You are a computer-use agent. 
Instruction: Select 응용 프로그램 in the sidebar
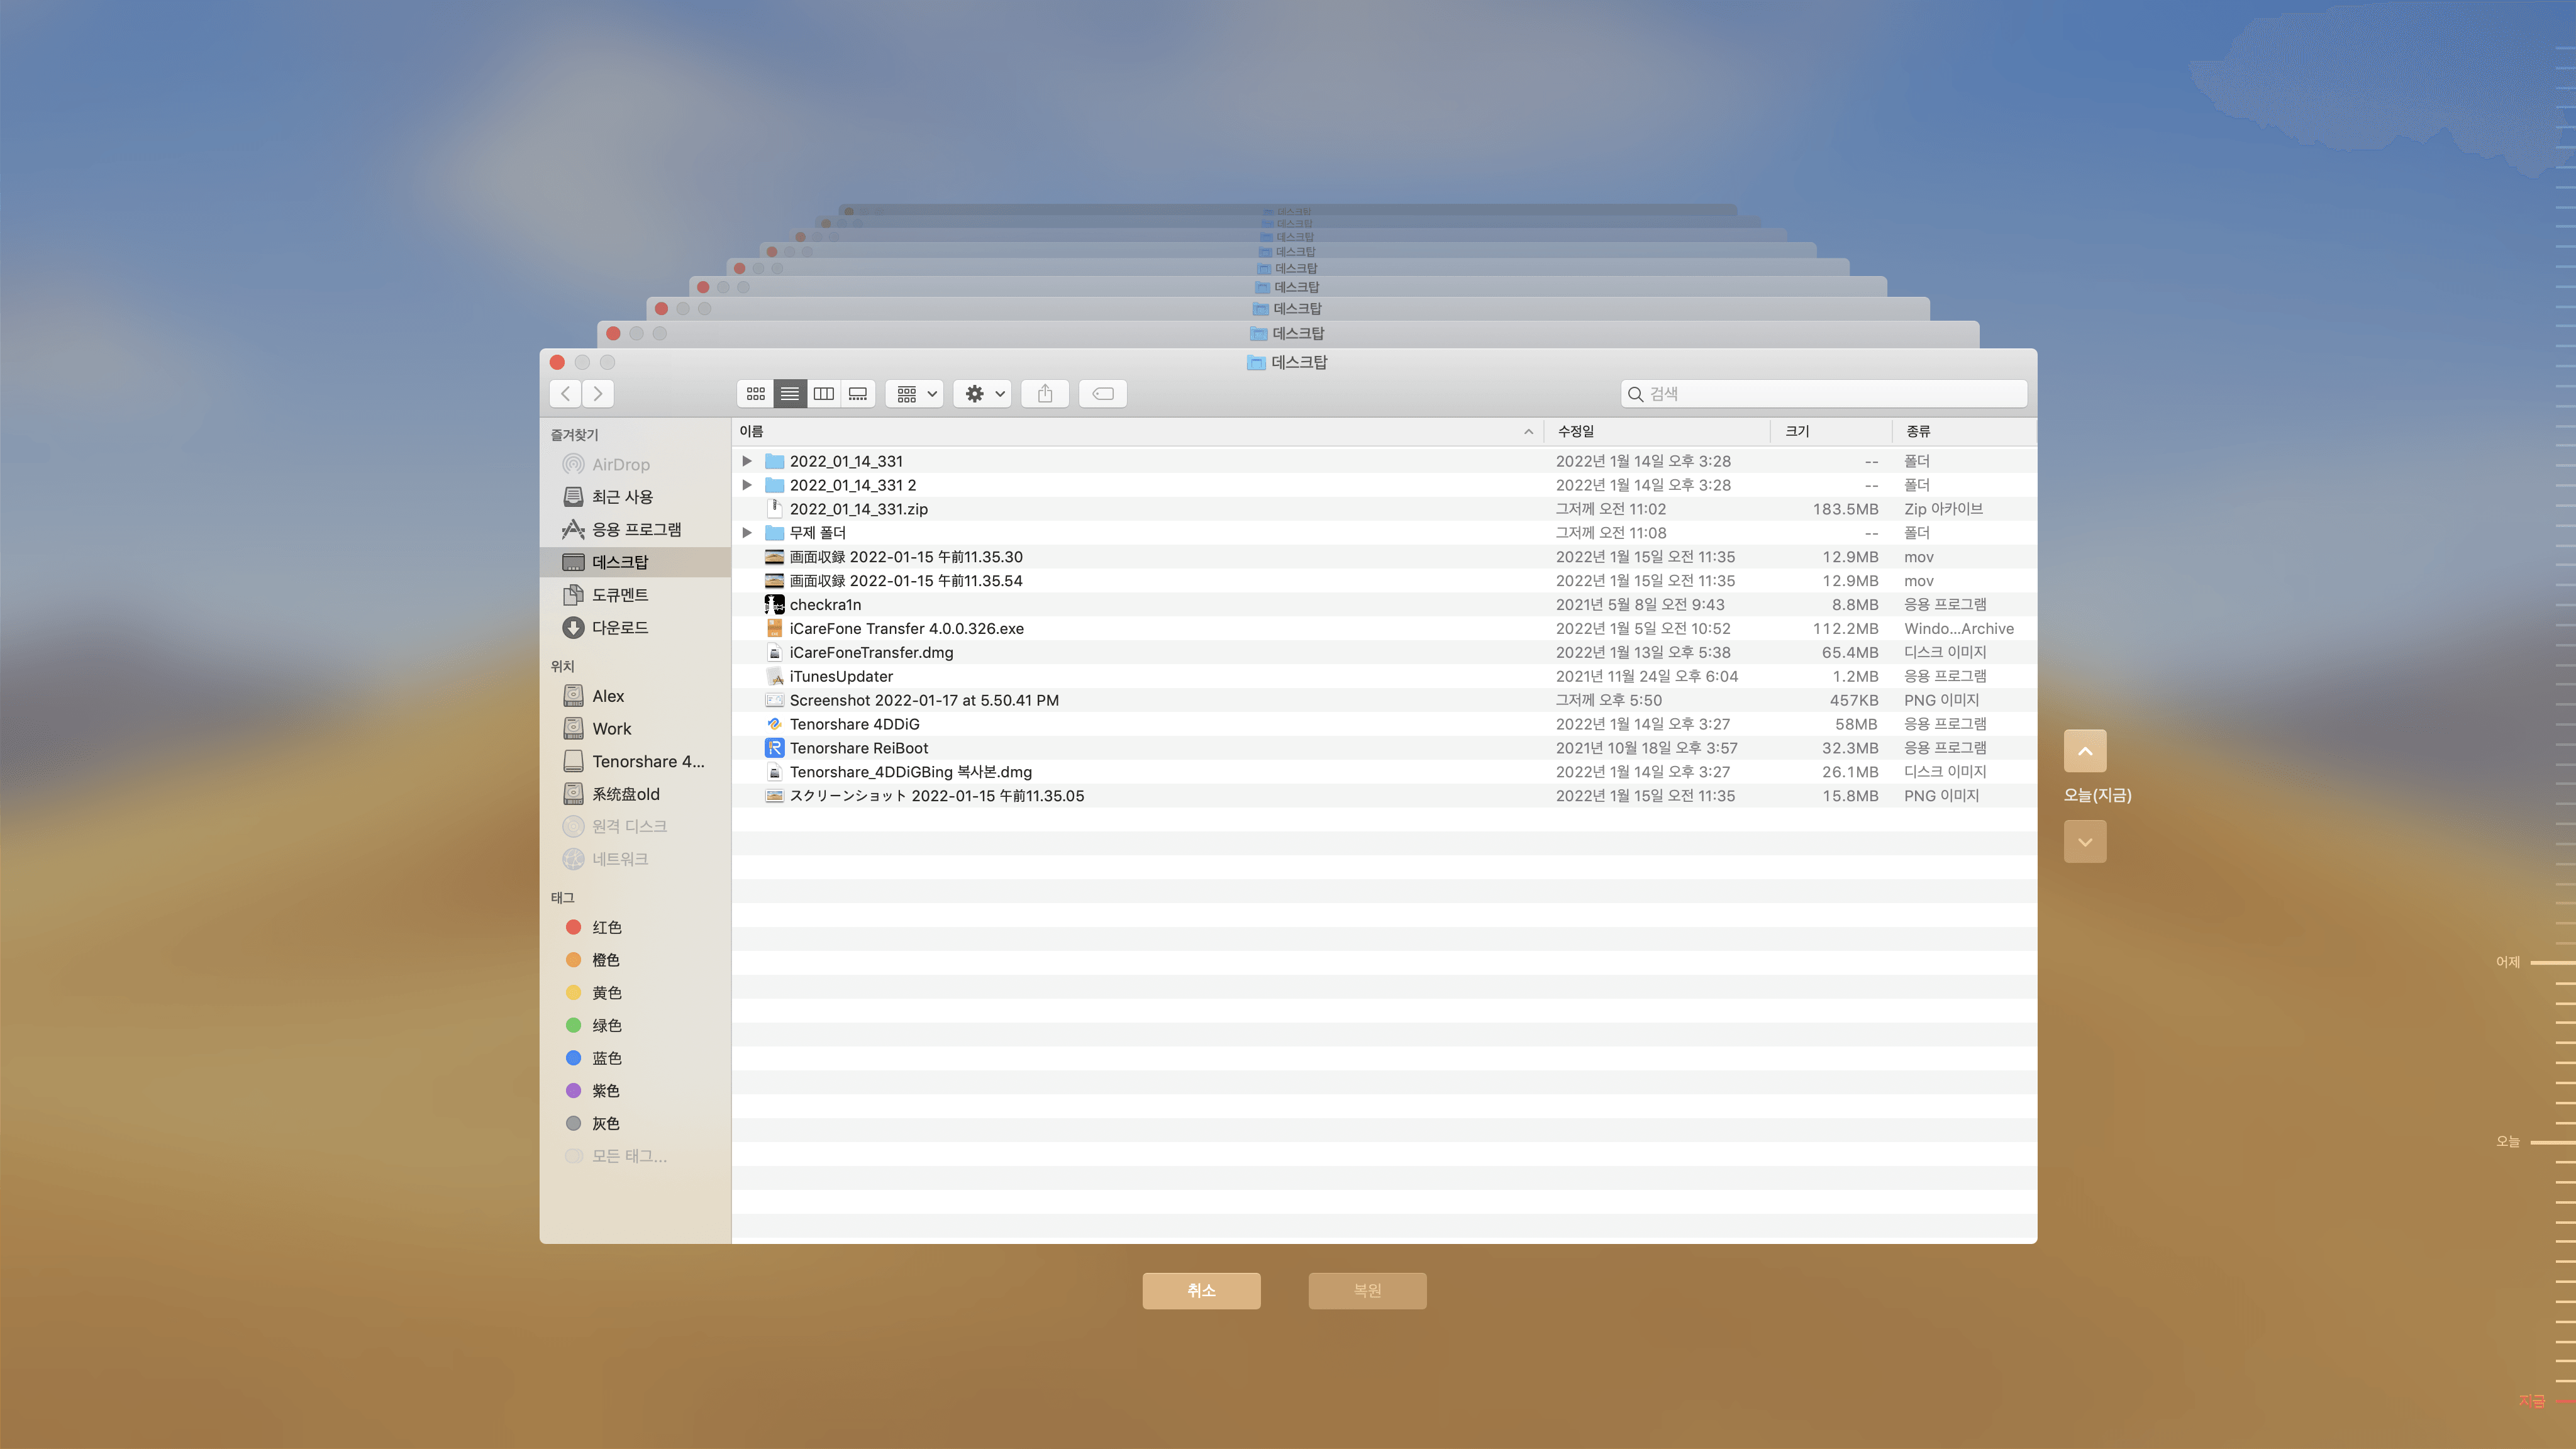636,529
